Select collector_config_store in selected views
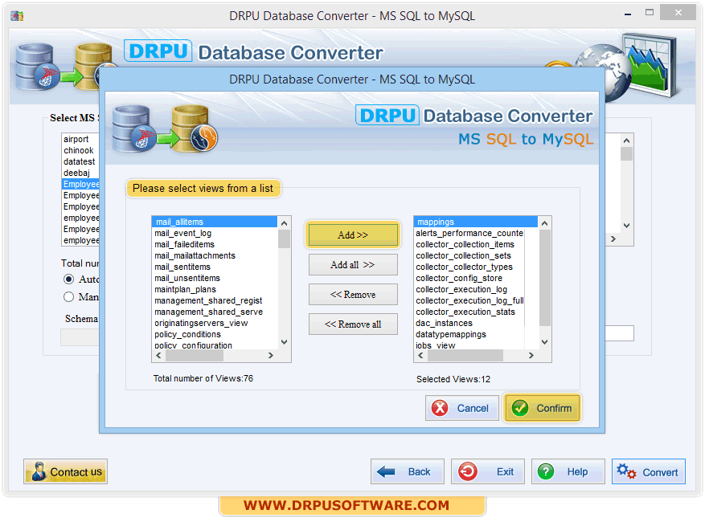 click(469, 278)
